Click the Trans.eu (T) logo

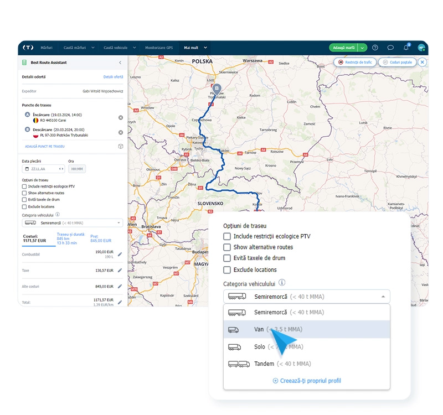28,48
